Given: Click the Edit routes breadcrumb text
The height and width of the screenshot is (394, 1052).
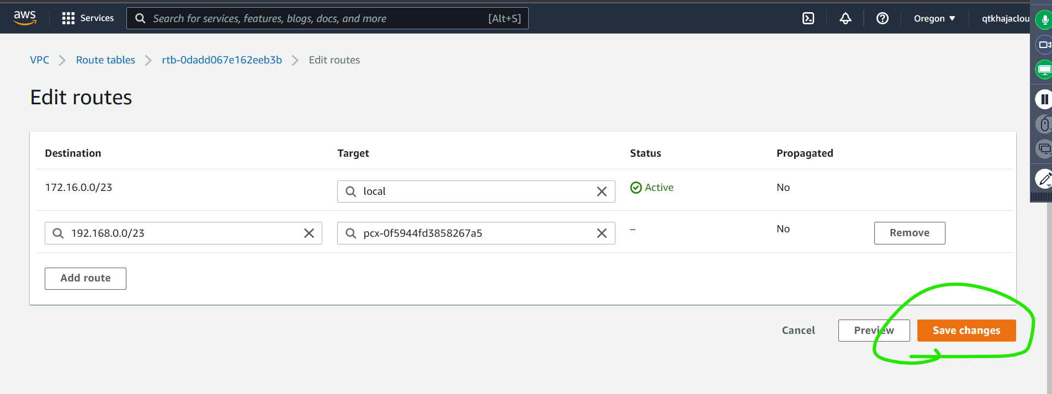Looking at the screenshot, I should pyautogui.click(x=334, y=60).
